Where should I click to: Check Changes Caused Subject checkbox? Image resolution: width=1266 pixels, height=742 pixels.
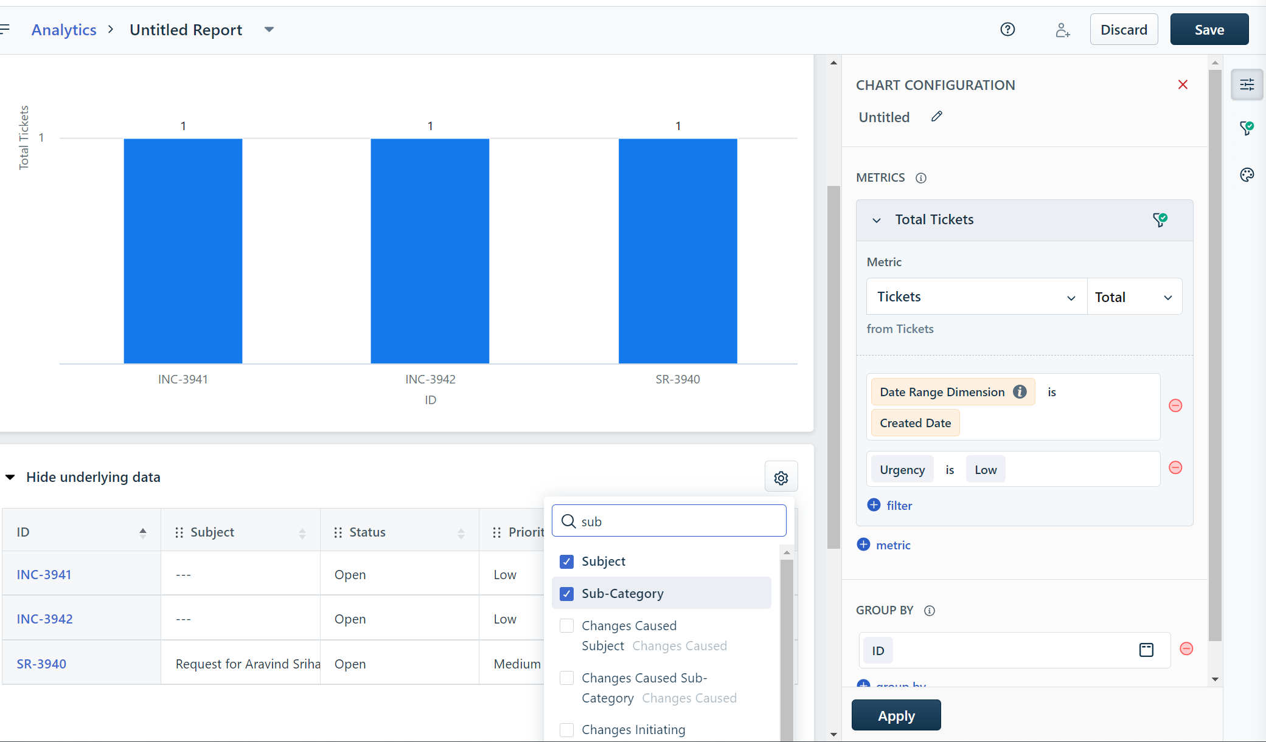566,626
